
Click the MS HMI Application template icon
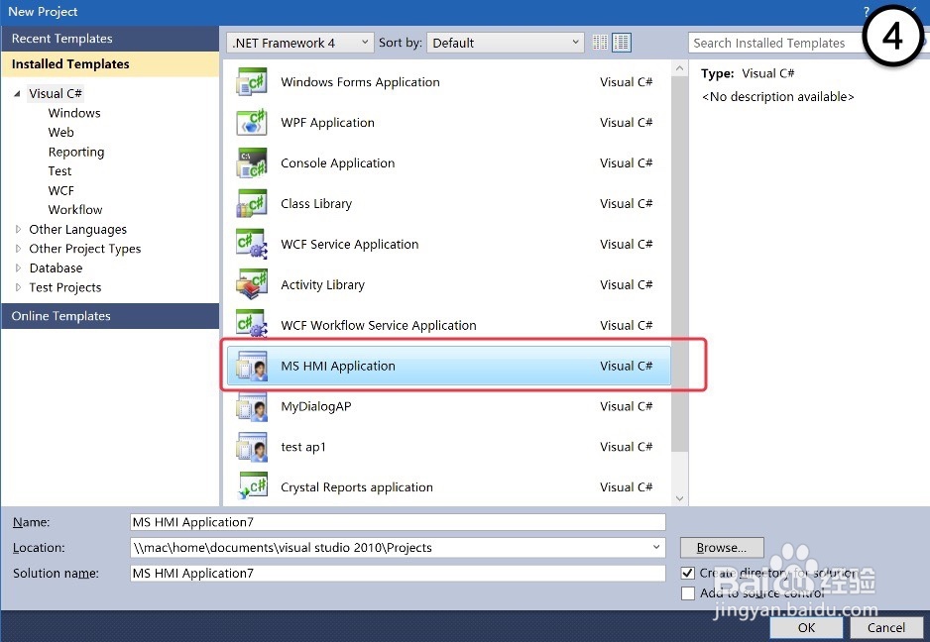[x=252, y=366]
